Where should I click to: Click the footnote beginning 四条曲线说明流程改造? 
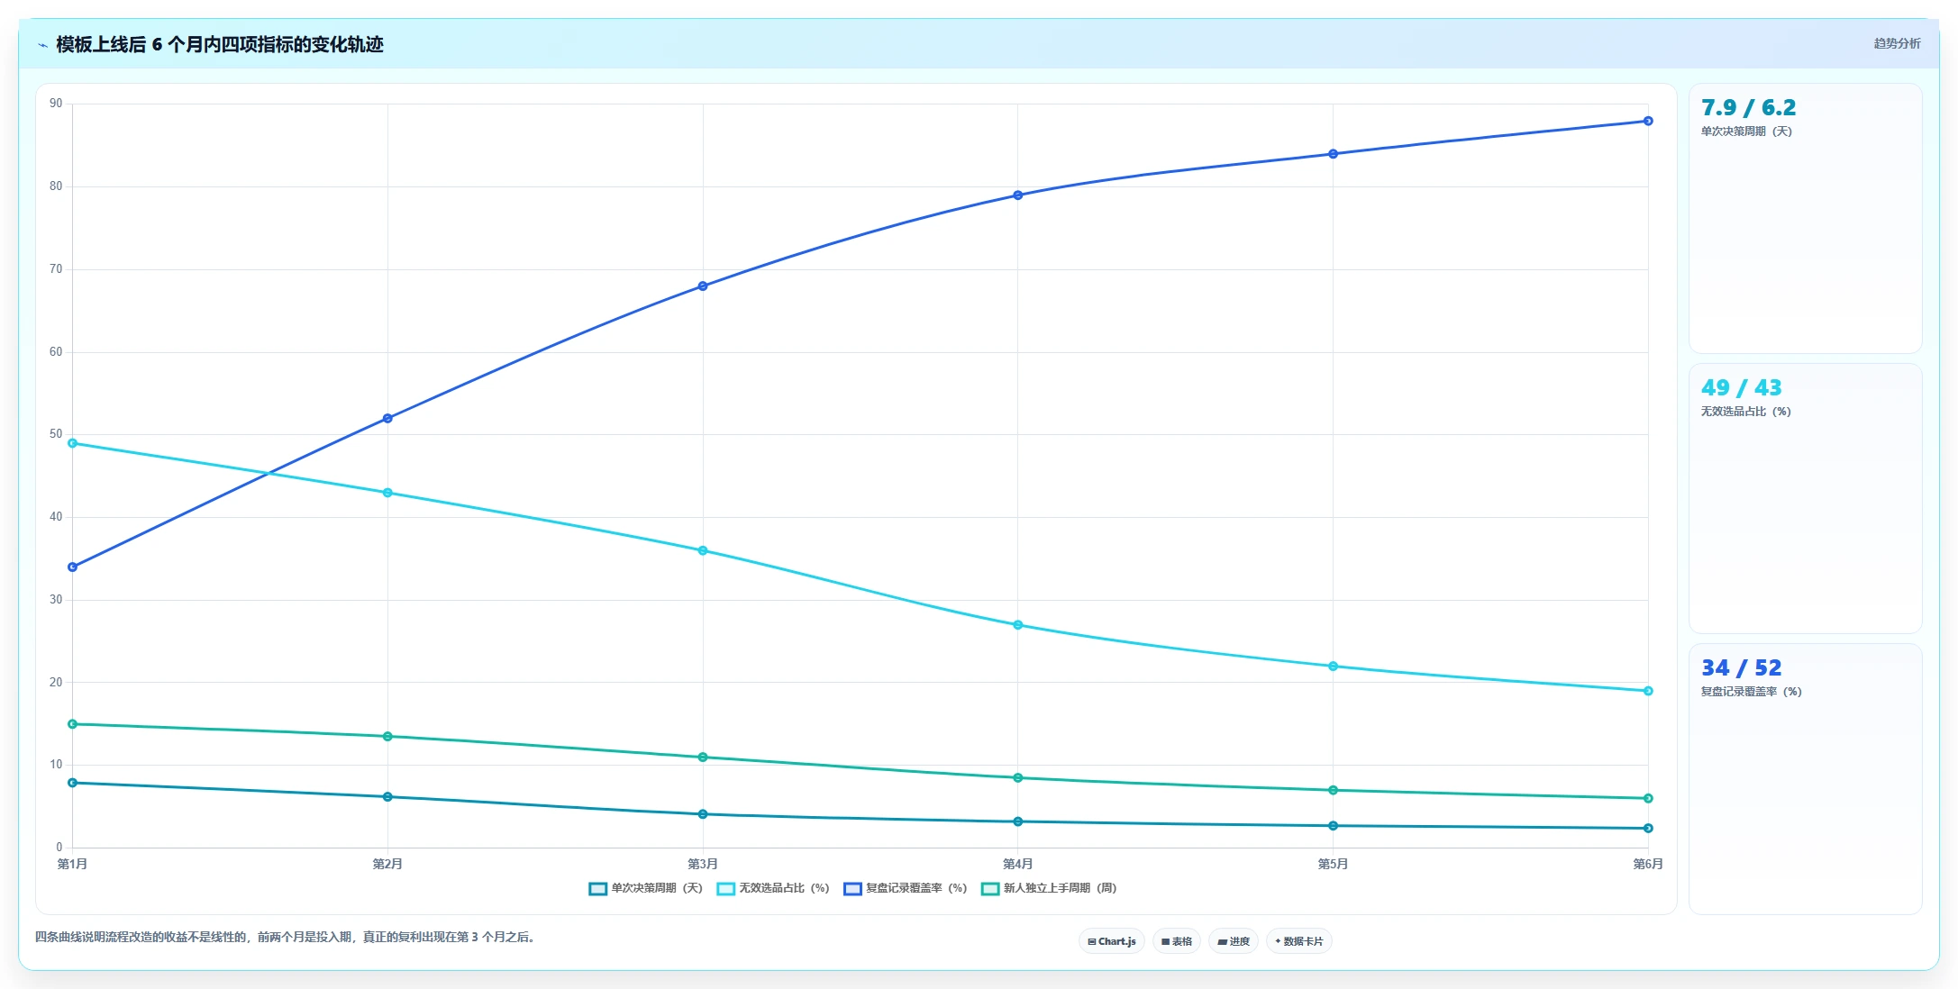click(287, 938)
